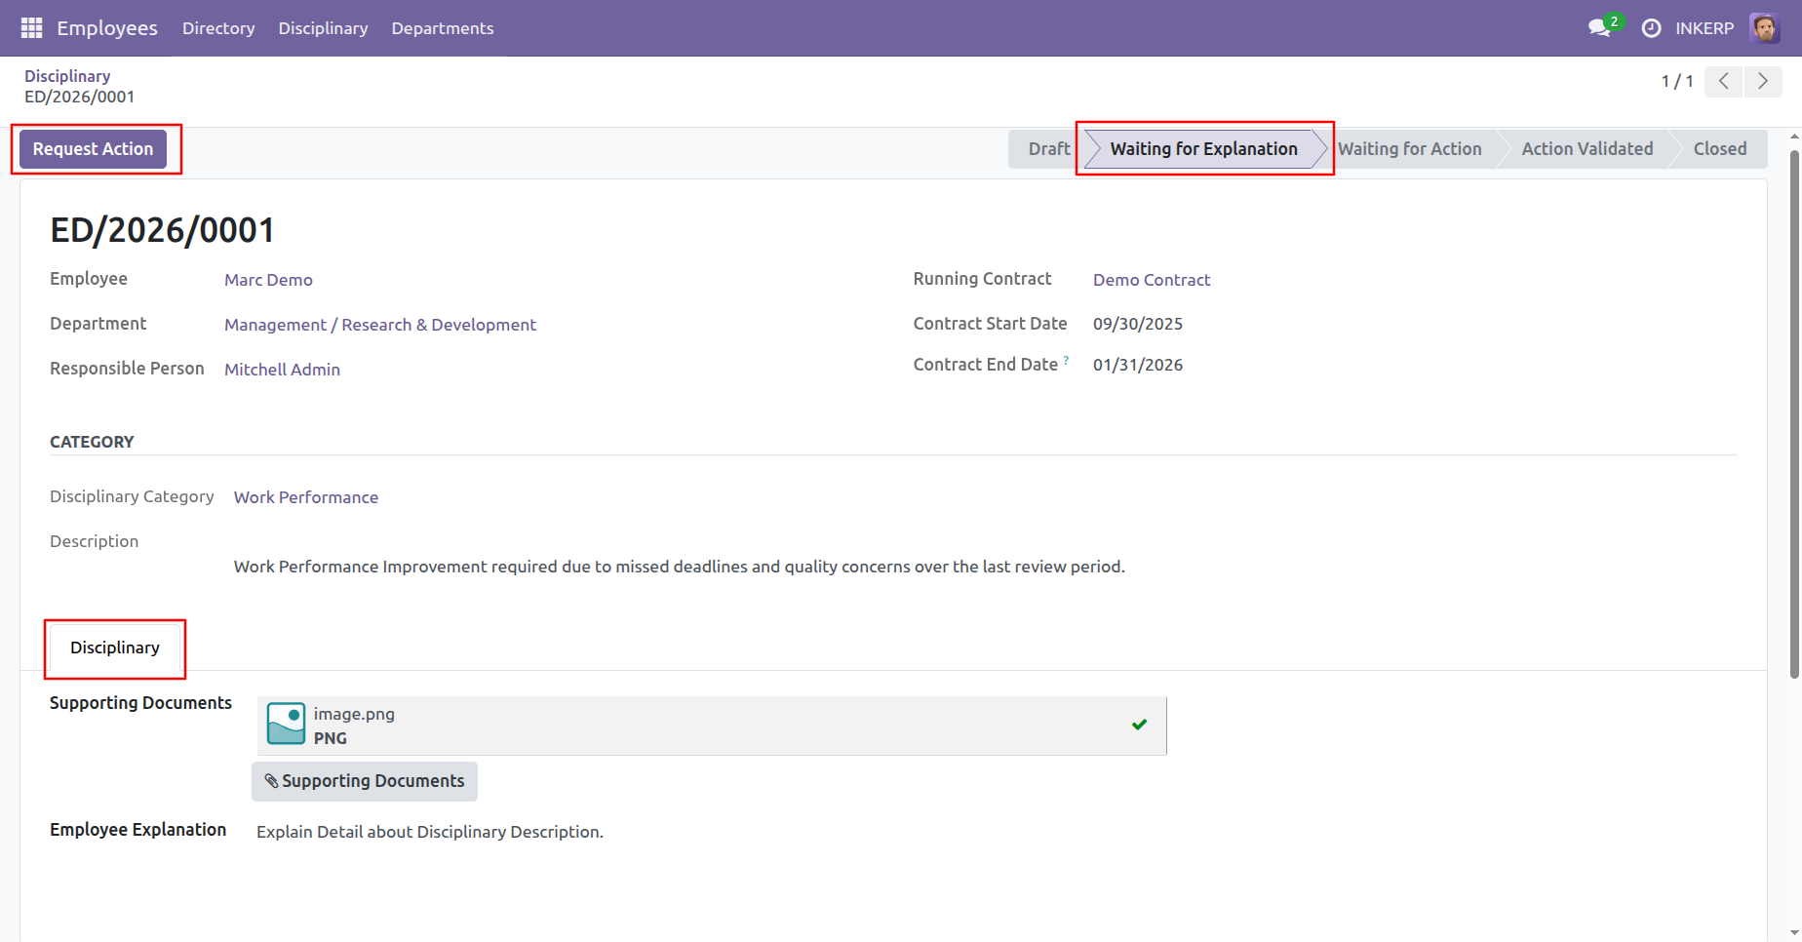This screenshot has height=942, width=1802.
Task: Click the Request Action button
Action: (x=93, y=149)
